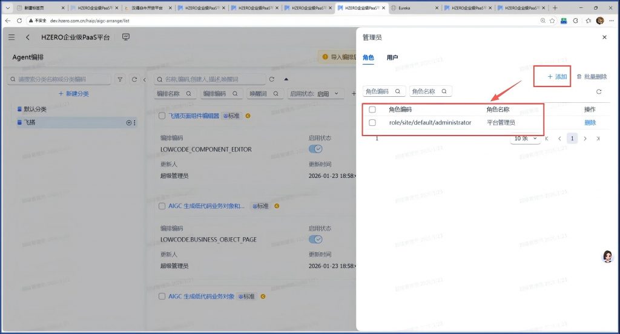
Task: Click 删除 link for the 平台管理员 row
Action: (x=590, y=122)
